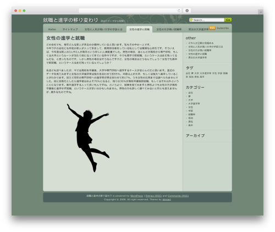Click the Subscribe link

coord(223,28)
